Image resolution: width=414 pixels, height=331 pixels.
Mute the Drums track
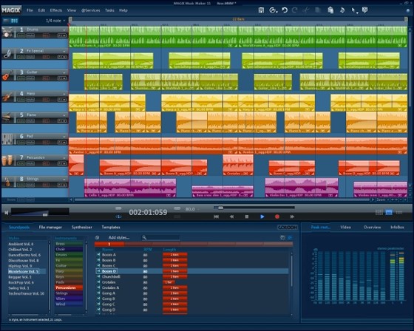30,35
